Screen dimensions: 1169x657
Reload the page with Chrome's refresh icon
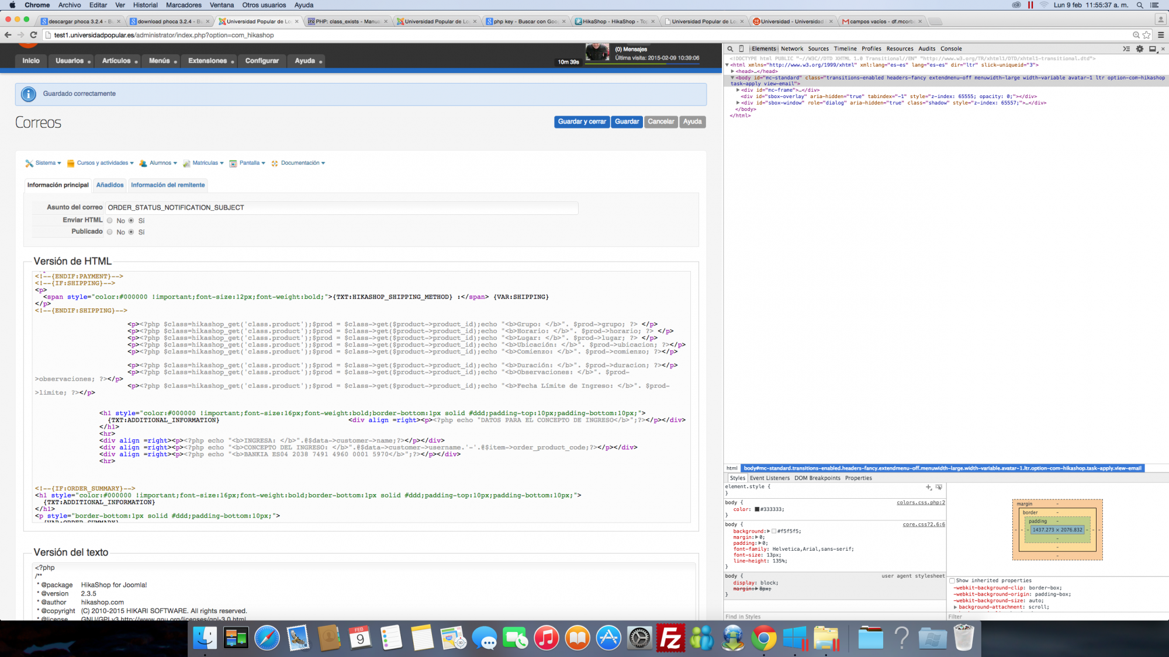[x=33, y=35]
